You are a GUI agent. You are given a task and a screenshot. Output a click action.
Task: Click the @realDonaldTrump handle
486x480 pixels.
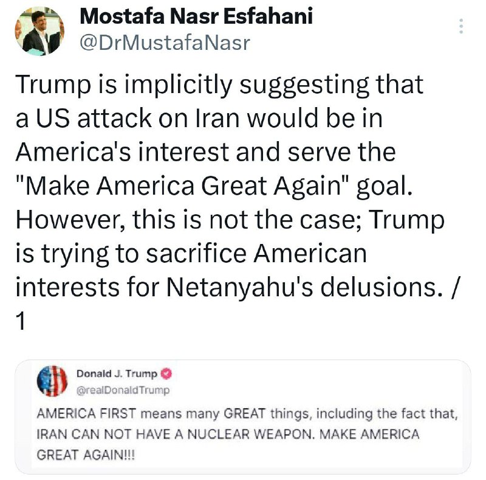point(123,390)
